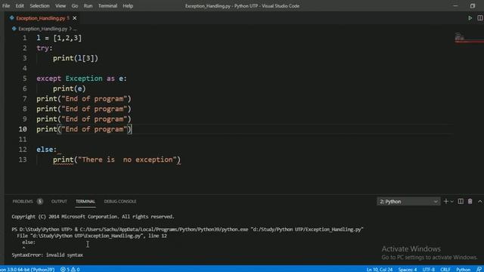
Task: Click the Python file icon in the tab
Action: coord(12,18)
